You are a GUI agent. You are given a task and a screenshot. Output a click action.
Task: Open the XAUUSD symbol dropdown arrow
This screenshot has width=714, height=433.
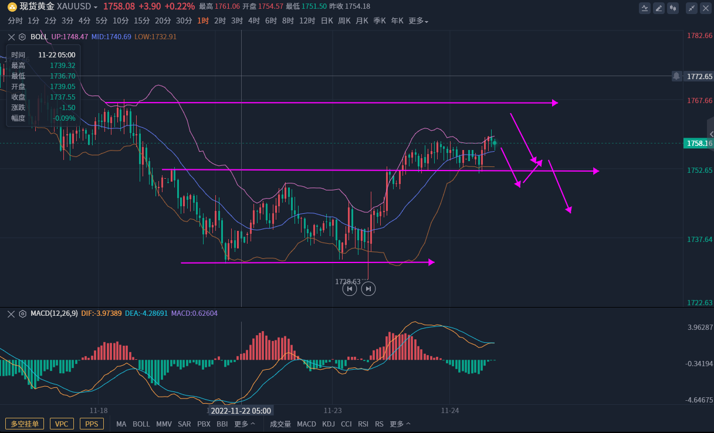pos(96,7)
